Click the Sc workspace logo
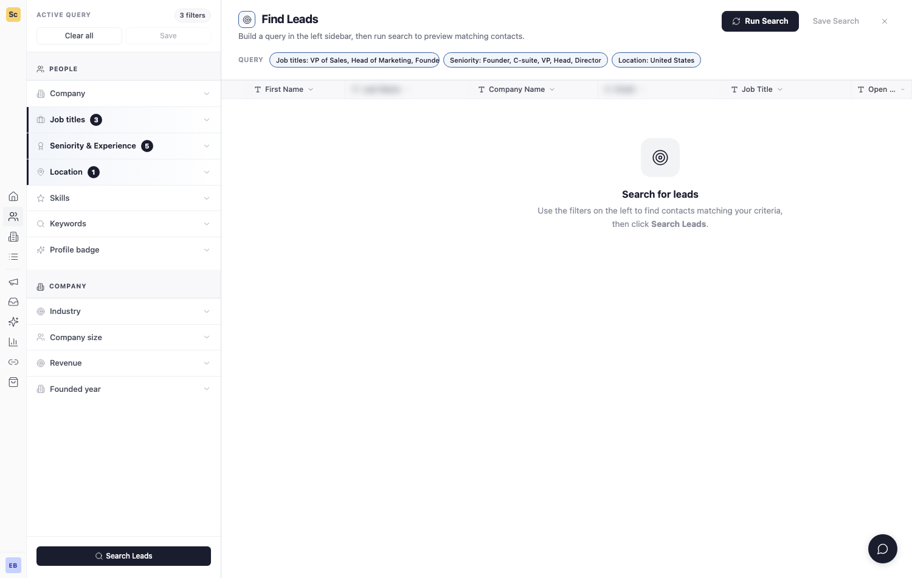The height and width of the screenshot is (578, 912). click(x=13, y=15)
